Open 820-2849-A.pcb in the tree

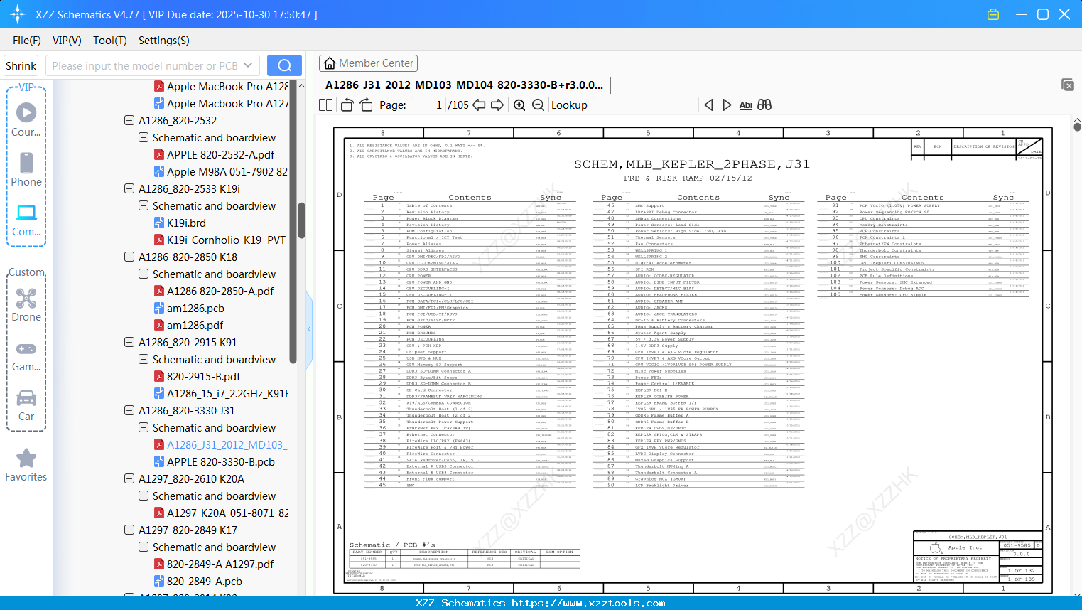[205, 581]
